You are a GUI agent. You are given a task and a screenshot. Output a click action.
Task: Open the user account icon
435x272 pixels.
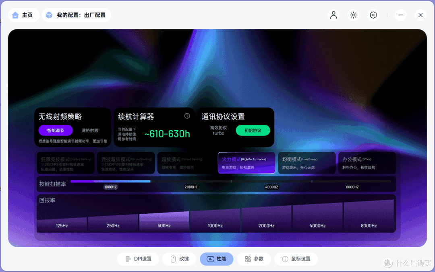point(333,15)
